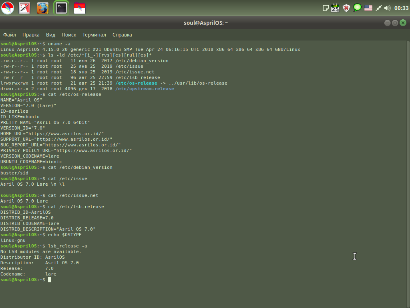
Task: Open the Вид menu
Action: point(50,34)
